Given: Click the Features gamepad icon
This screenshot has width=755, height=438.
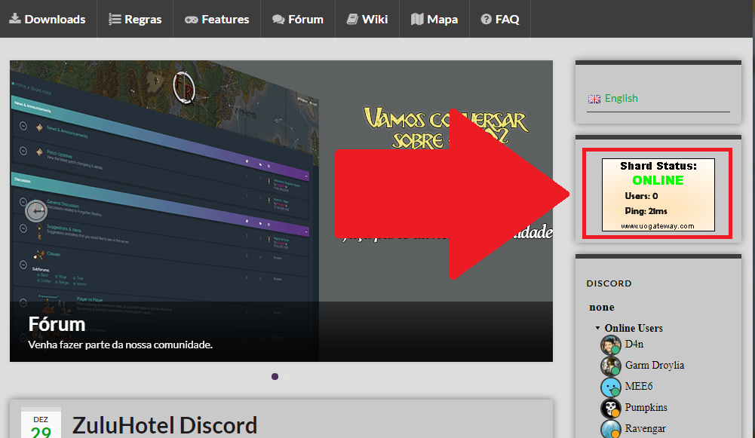Looking at the screenshot, I should tap(192, 19).
